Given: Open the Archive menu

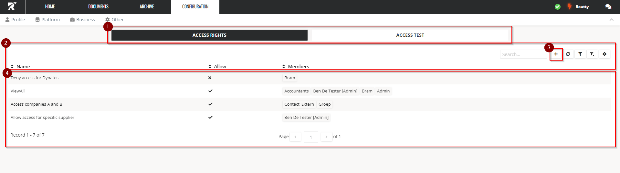Looking at the screenshot, I should pyautogui.click(x=147, y=7).
